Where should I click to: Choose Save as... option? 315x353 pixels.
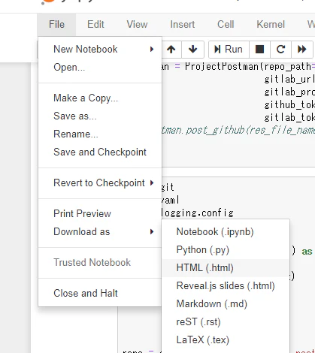(x=100, y=116)
